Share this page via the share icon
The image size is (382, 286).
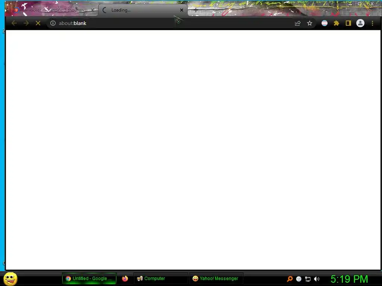297,23
